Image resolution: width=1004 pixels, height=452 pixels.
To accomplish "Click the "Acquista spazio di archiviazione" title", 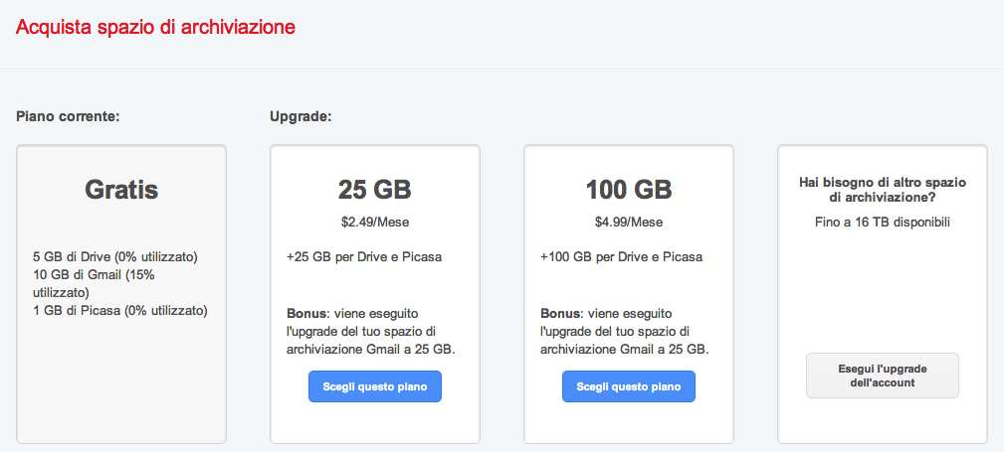I will pos(155,27).
